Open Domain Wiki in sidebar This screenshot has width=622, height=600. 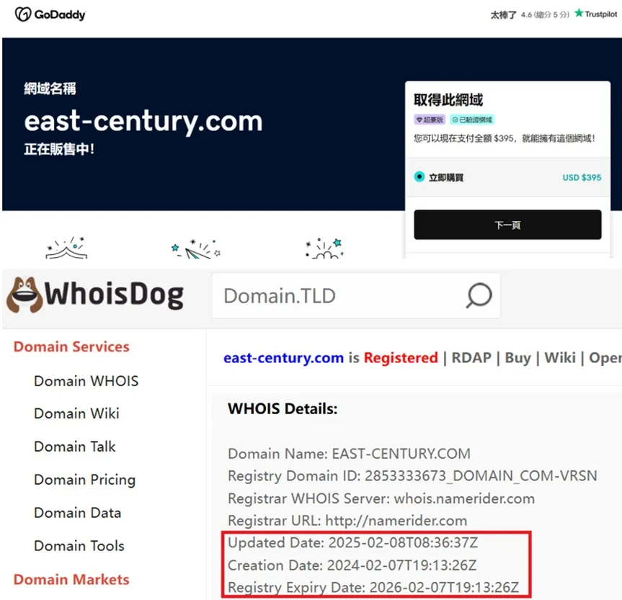coord(76,413)
